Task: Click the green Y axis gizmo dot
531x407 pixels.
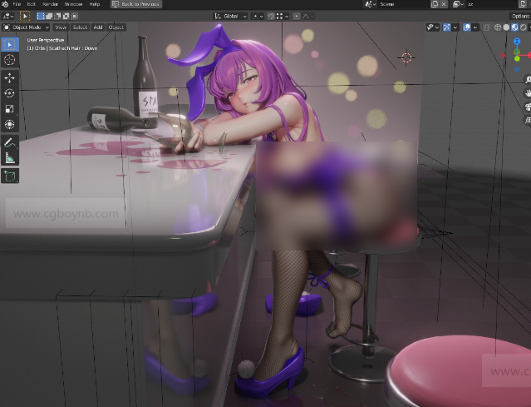Action: (517, 58)
